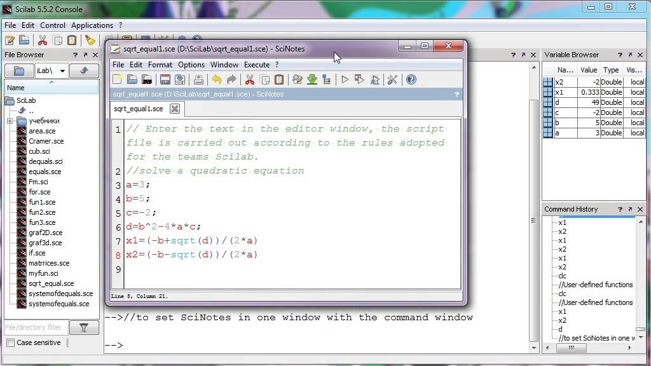Select variable x1 row in Variable Browser
Screen dimensions: 651x366
pos(594,92)
